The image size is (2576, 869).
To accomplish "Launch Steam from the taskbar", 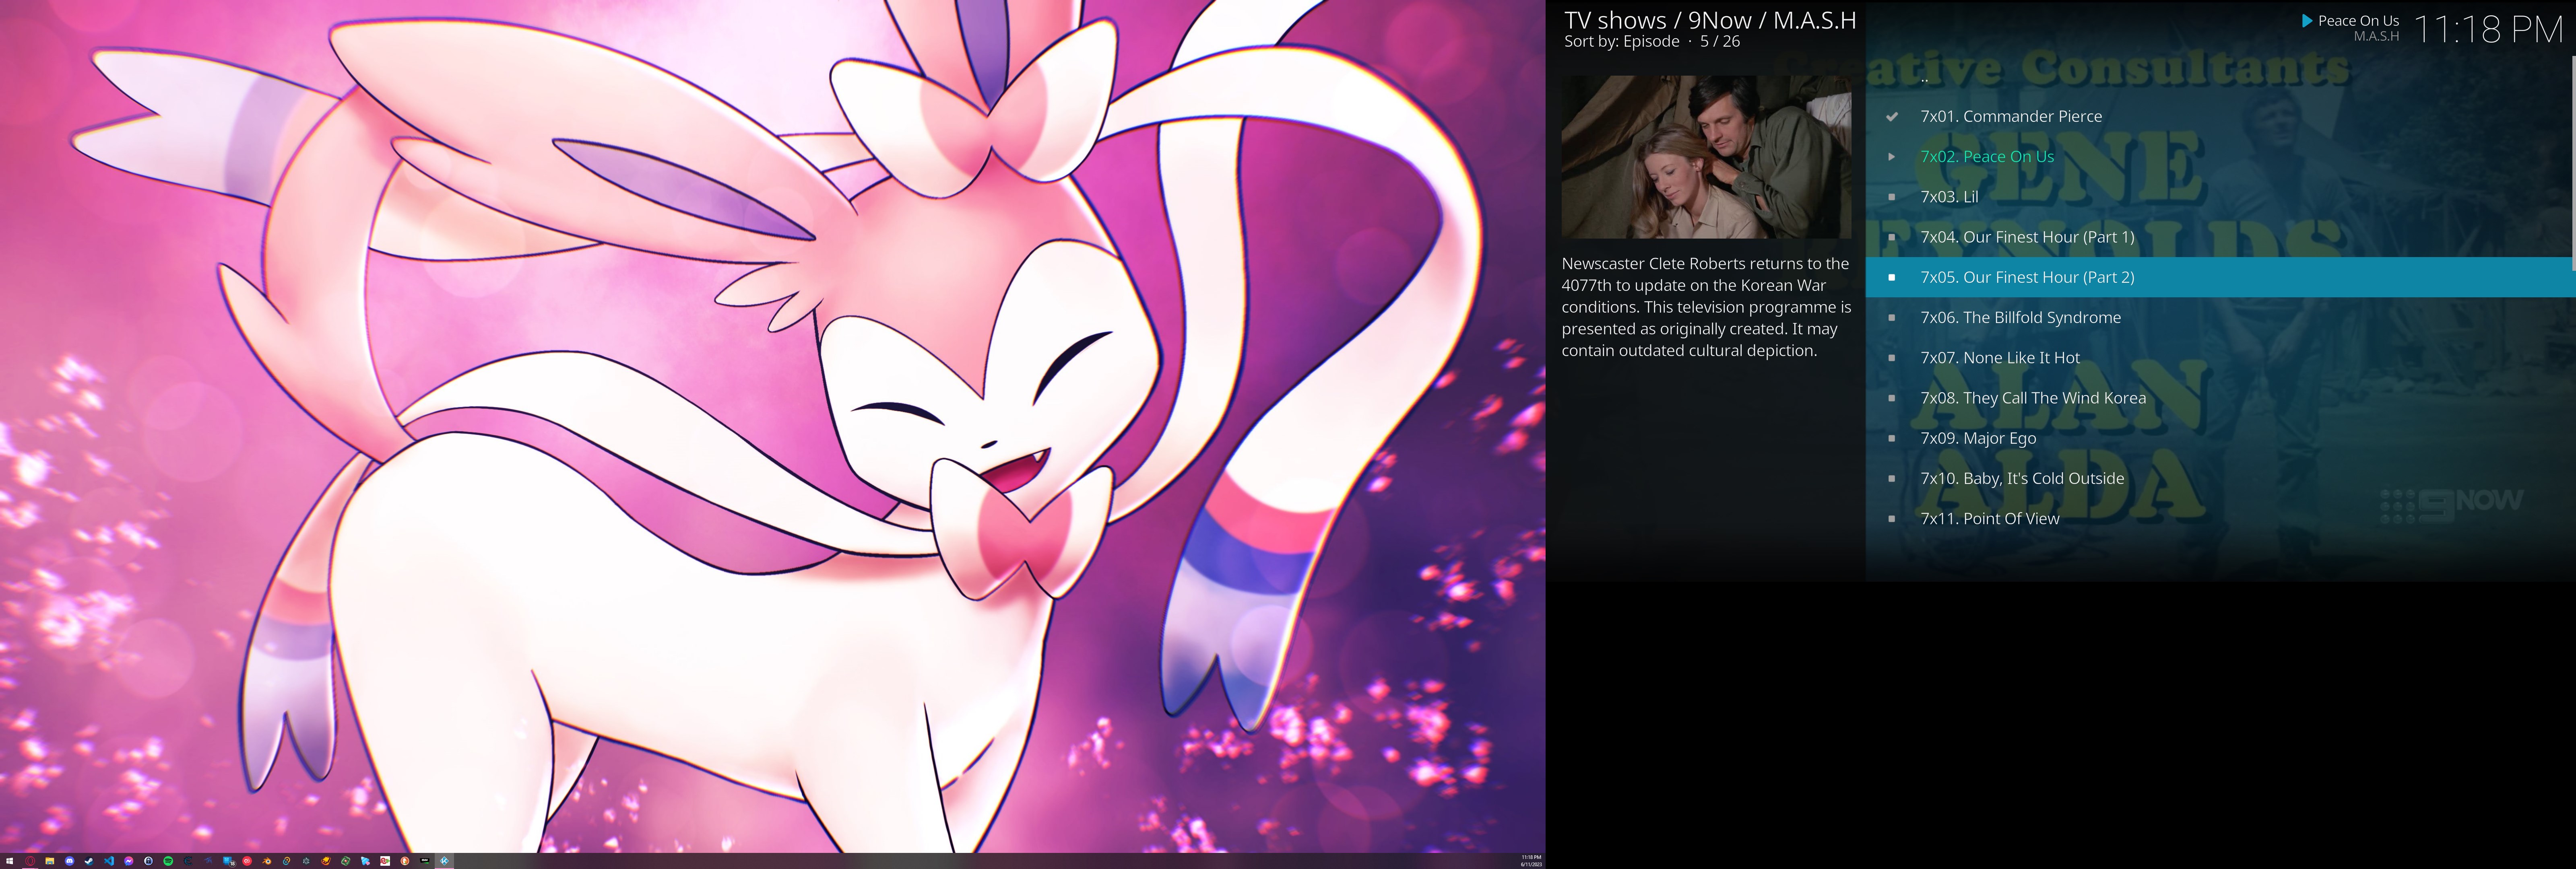I will coord(89,861).
